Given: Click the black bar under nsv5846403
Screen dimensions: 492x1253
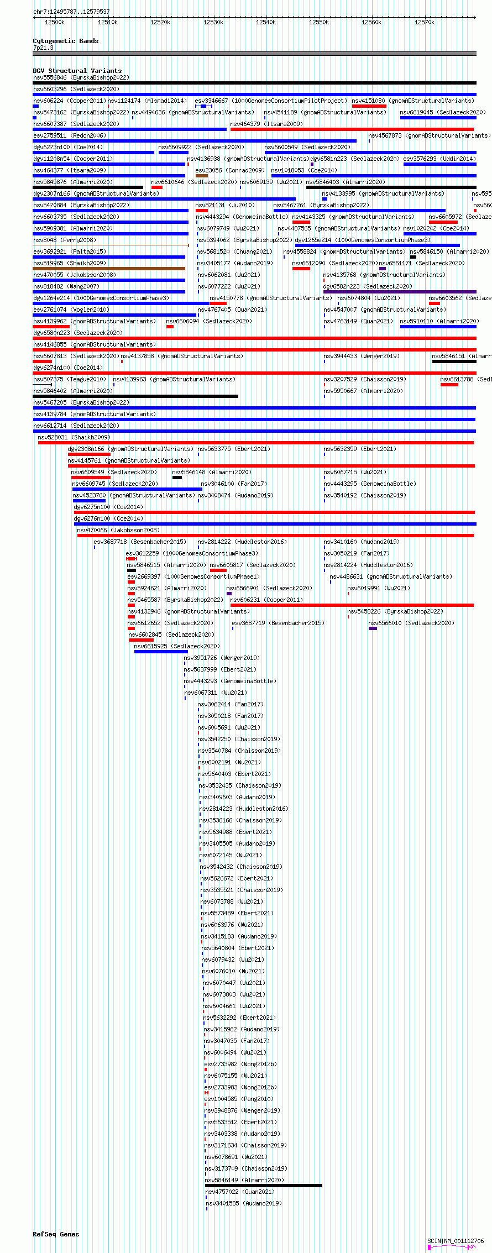Looking at the screenshot, I should point(391,187).
